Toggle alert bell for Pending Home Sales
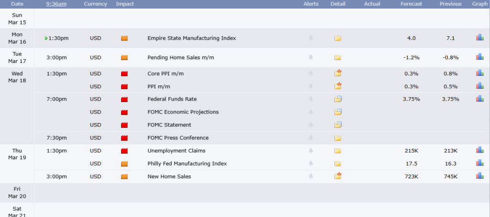The height and width of the screenshot is (217, 490). 311,57
